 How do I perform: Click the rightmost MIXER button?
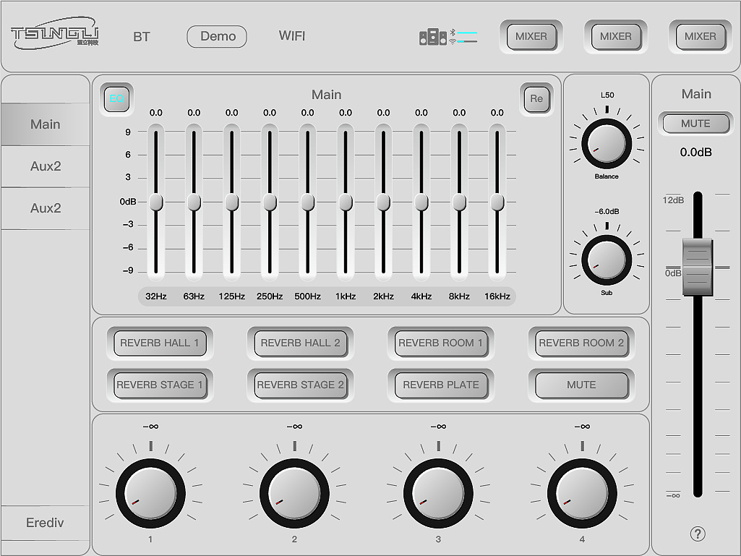701,36
